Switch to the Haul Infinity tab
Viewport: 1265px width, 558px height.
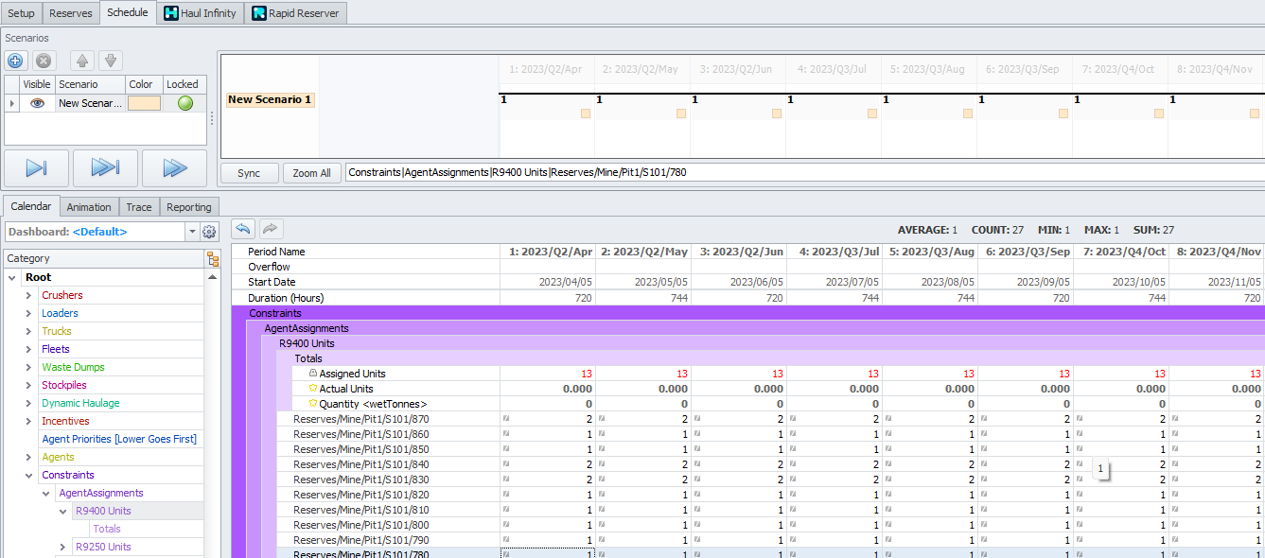pos(200,13)
